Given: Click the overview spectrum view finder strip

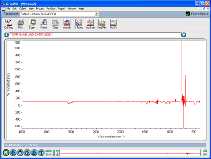Looking at the screenshot, I should pos(130,153).
